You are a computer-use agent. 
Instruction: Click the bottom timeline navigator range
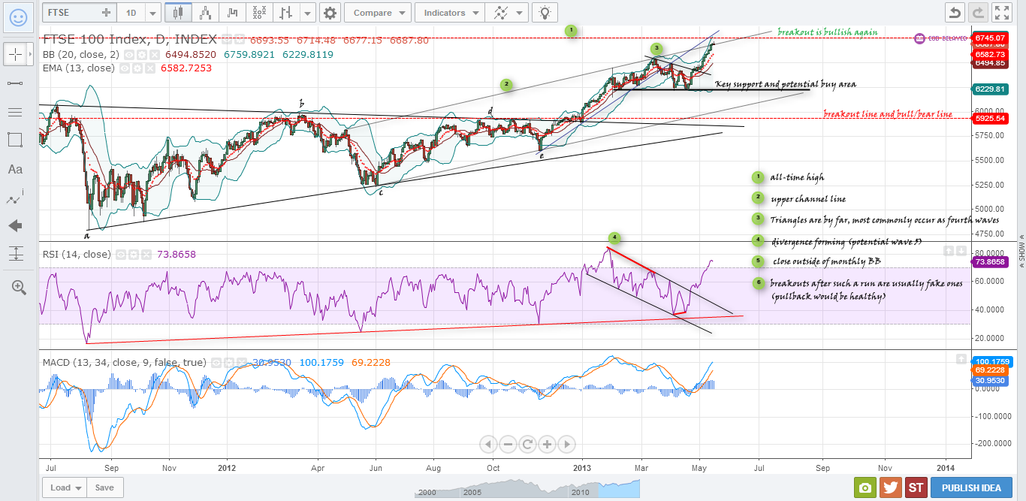528,488
